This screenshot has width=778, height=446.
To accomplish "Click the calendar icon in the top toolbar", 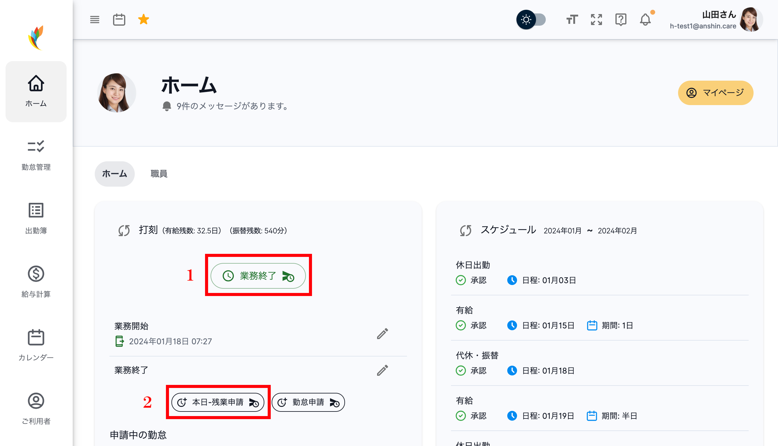I will pos(119,19).
